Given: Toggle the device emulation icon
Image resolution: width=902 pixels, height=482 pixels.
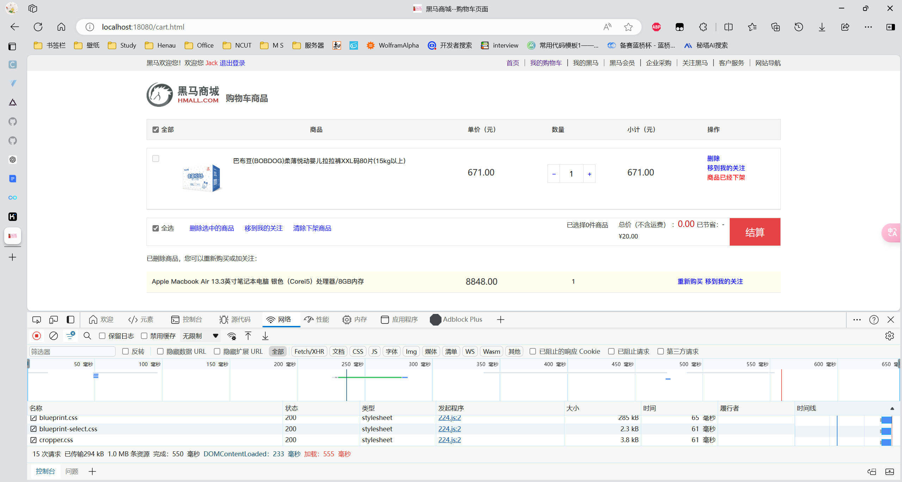Looking at the screenshot, I should click(54, 320).
